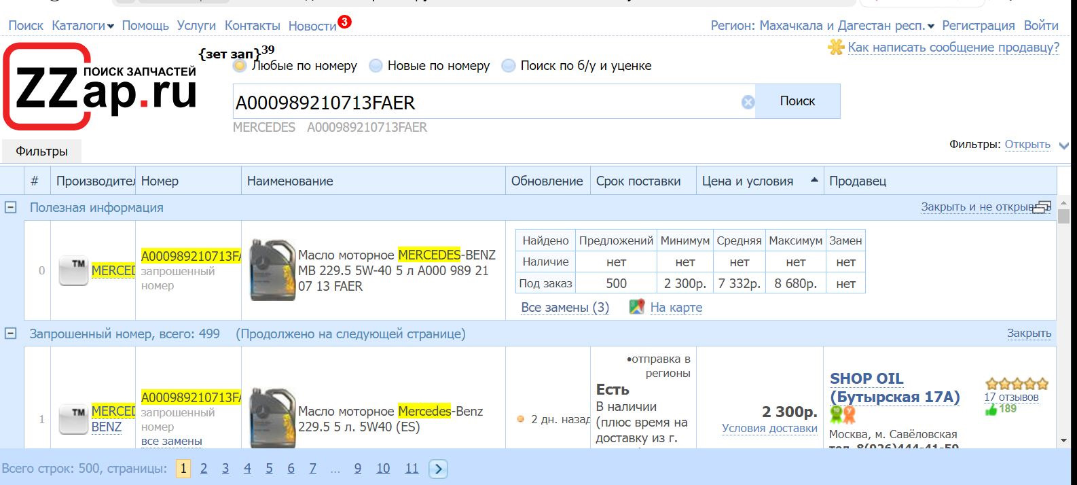
Task: Click the windows icon in Полезная информация header
Action: (x=1042, y=208)
